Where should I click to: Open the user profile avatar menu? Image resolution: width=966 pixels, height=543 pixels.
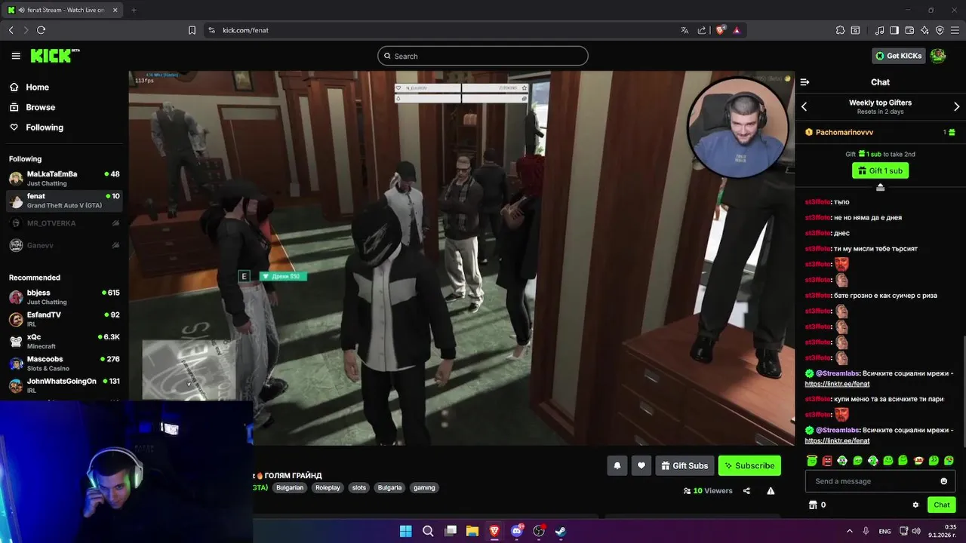(938, 56)
